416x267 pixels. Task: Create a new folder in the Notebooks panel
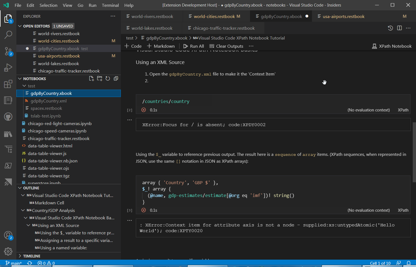pyautogui.click(x=100, y=78)
